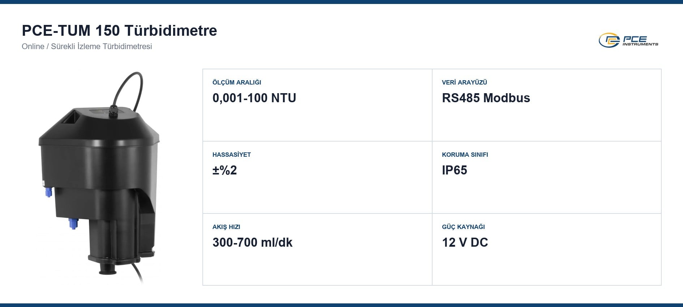Select the 300-700 ml/dk value
This screenshot has width=683, height=307.
252,242
